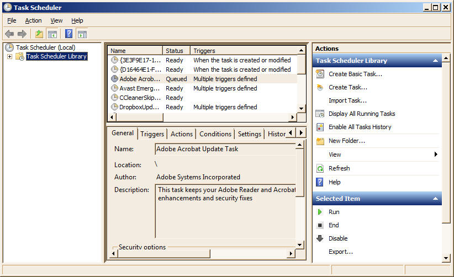Screen dimensions: 454x277
Task: Click Actions pane scrollbar down arrow
Action: (446, 258)
